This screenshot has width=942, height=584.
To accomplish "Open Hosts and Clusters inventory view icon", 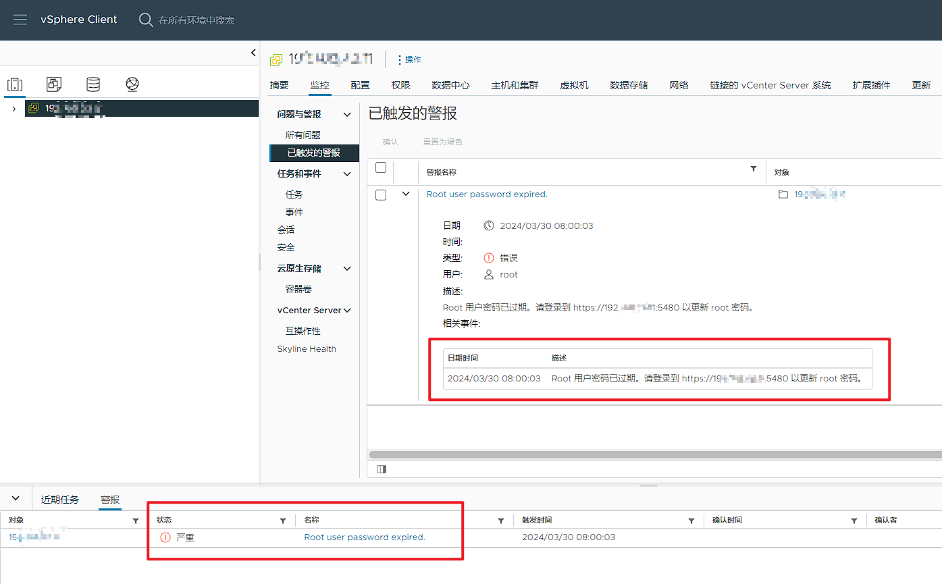I will click(x=15, y=84).
